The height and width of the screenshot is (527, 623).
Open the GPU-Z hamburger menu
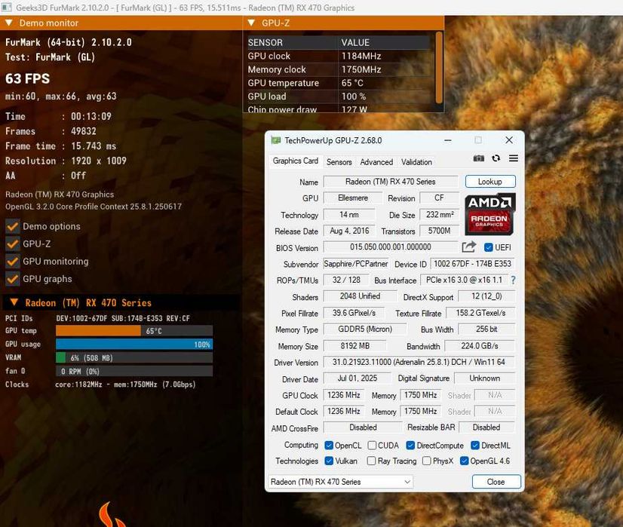514,158
